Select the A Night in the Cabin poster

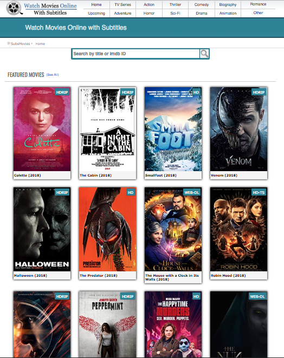tap(107, 129)
